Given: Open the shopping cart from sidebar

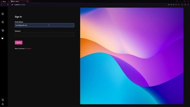Looking at the screenshot, I should pos(3,30).
